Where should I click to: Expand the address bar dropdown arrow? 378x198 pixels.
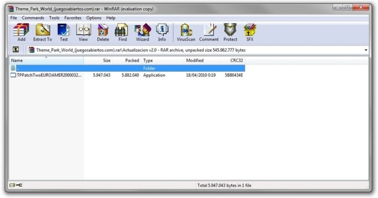click(366, 50)
